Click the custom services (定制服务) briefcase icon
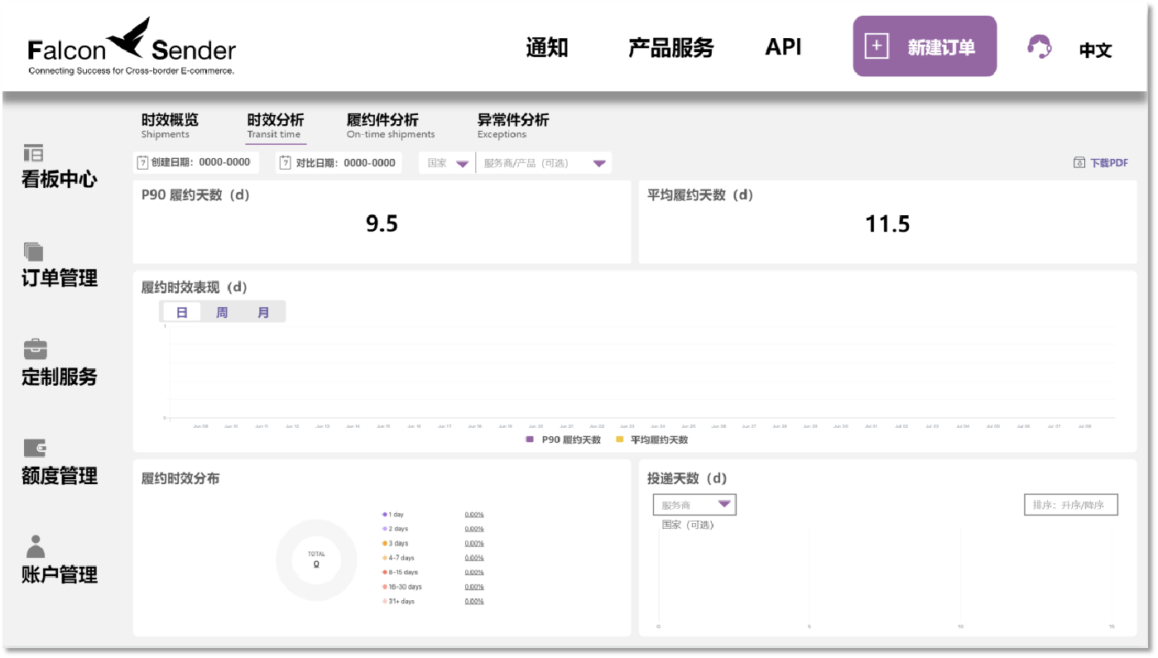1158x658 pixels. [x=35, y=348]
